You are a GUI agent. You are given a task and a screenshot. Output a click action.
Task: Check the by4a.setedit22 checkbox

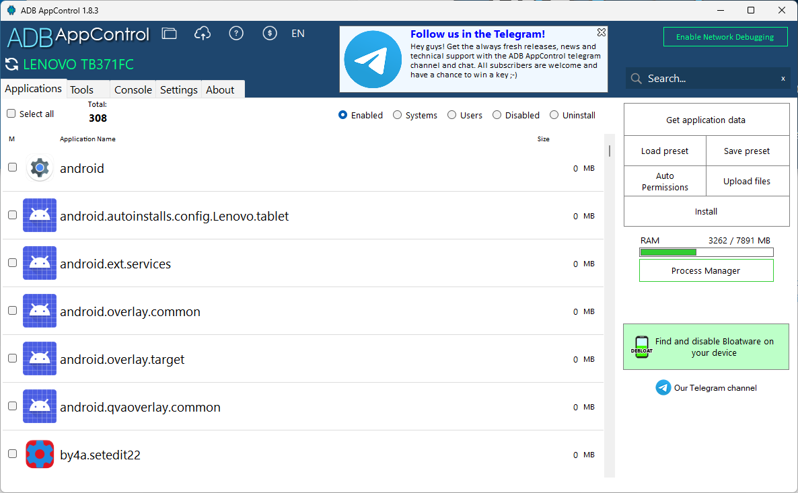[x=13, y=454]
